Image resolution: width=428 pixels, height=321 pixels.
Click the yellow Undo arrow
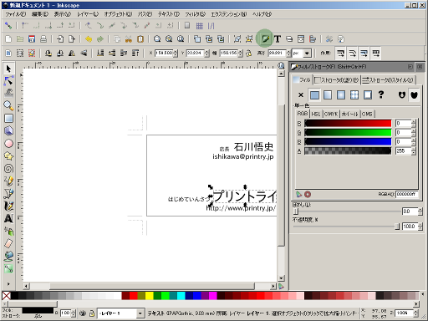coord(89,39)
